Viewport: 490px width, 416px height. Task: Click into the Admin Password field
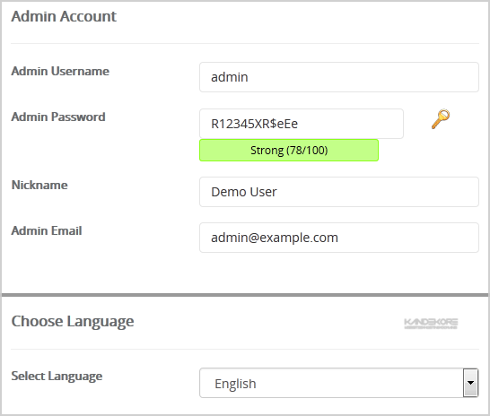(302, 124)
